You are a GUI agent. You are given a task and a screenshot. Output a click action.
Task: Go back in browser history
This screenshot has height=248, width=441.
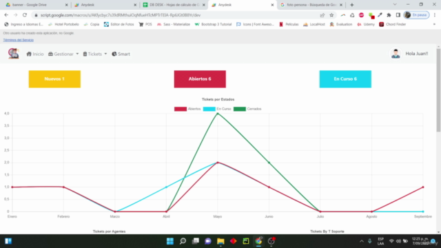pos(6,15)
